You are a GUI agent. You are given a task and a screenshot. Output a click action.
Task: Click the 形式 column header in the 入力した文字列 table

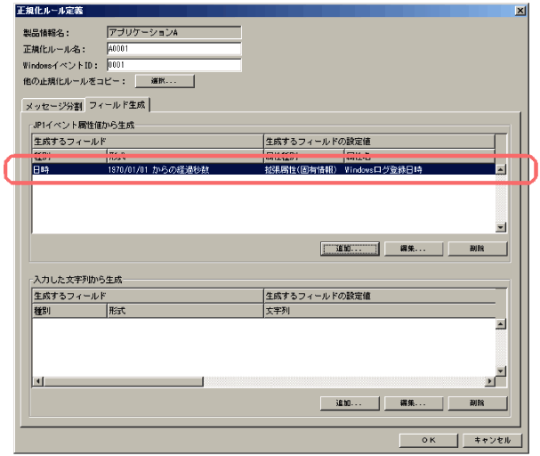click(x=185, y=311)
